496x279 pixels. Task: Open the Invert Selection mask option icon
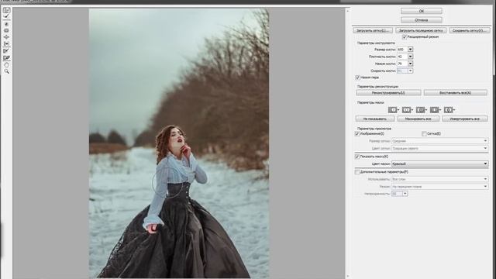coord(449,110)
